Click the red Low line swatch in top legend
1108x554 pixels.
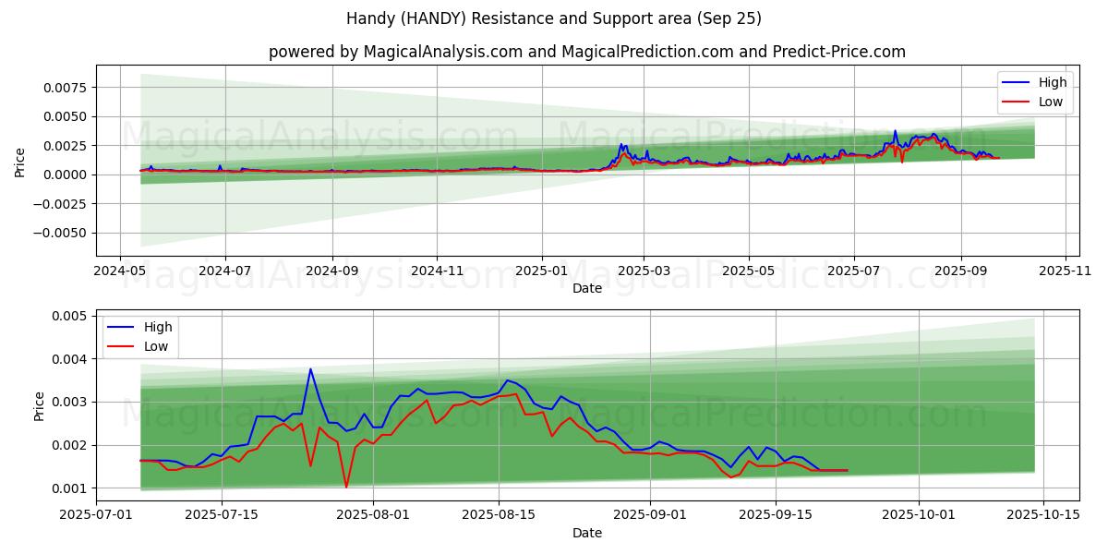click(x=1017, y=102)
